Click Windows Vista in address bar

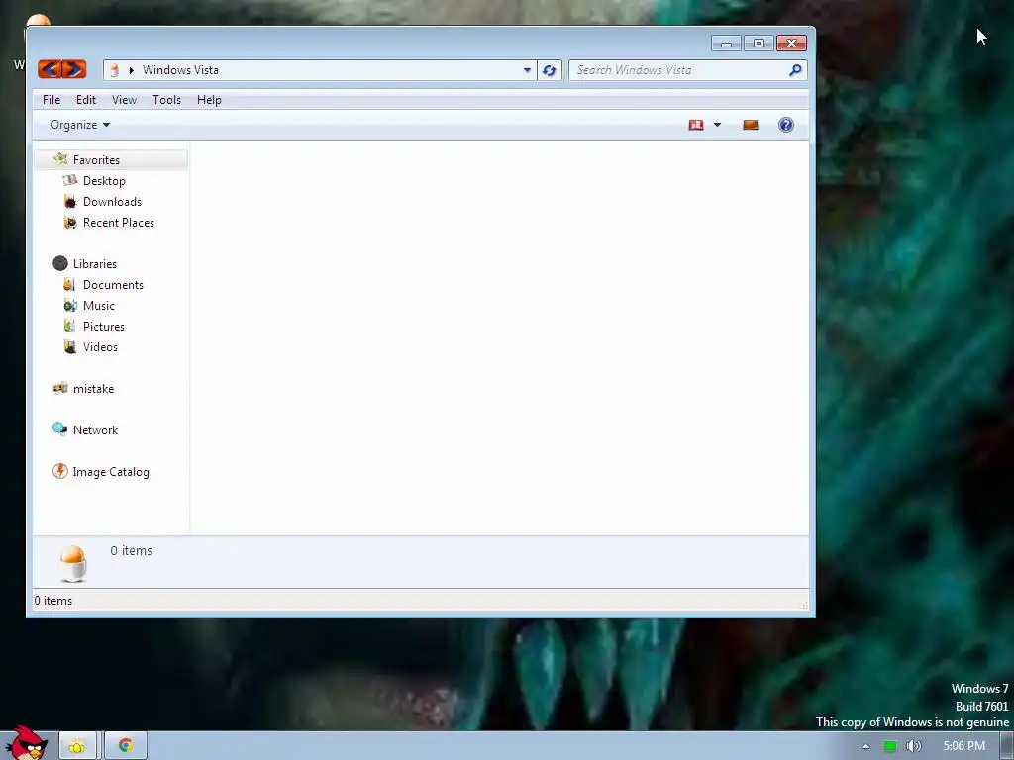[180, 70]
